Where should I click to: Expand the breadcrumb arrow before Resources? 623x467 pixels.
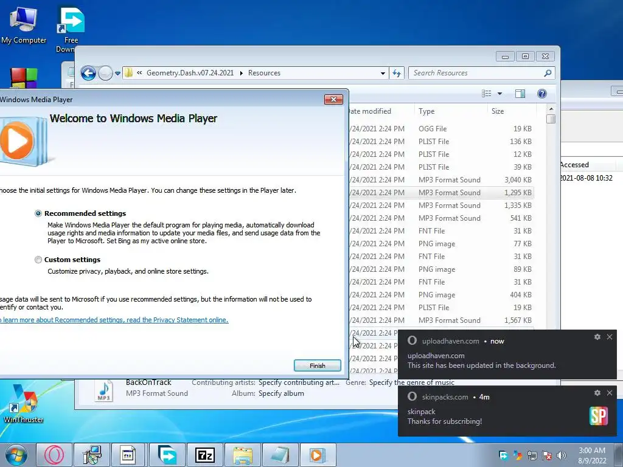[241, 73]
